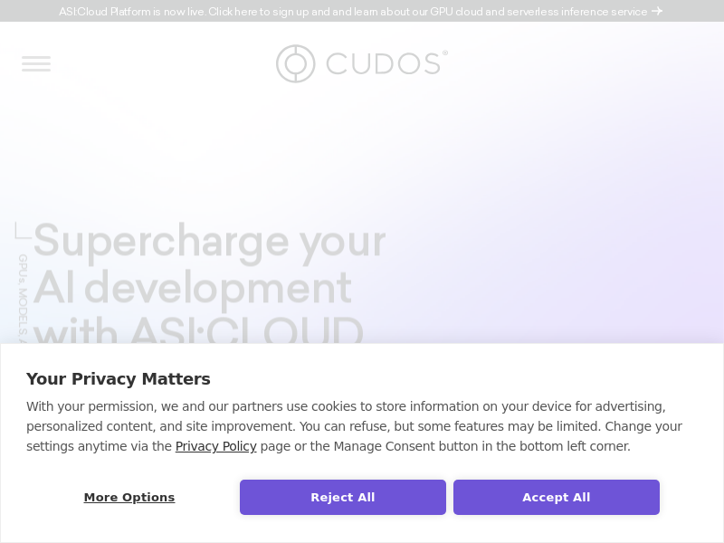This screenshot has height=543, width=724.
Task: Click the cookie consent description paragraph
Action: pyautogui.click(x=354, y=426)
